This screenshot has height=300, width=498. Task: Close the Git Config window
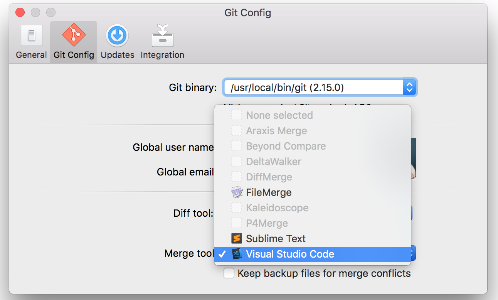[x=20, y=12]
